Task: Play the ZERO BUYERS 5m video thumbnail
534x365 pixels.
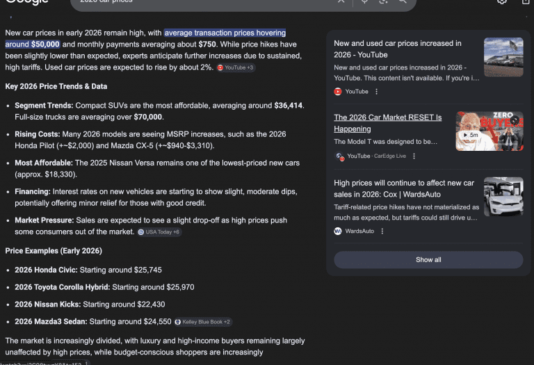Action: 489,131
